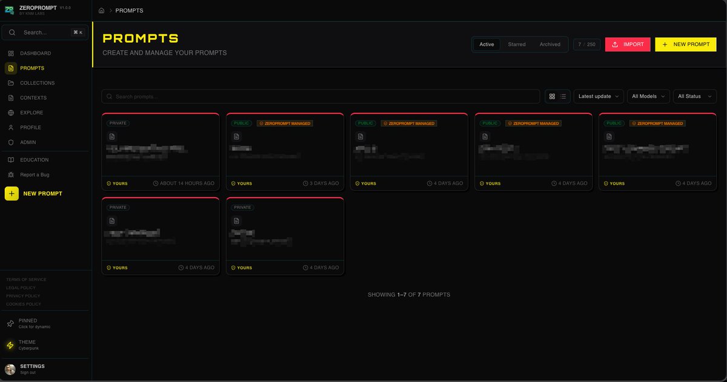The height and width of the screenshot is (382, 727).
Task: Click the ⌘ K shortcut badge
Action: (x=77, y=33)
